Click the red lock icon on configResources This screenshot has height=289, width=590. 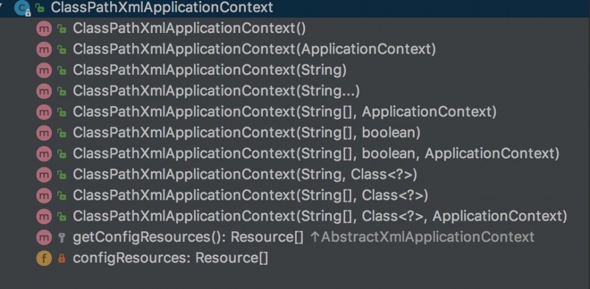tap(61, 258)
